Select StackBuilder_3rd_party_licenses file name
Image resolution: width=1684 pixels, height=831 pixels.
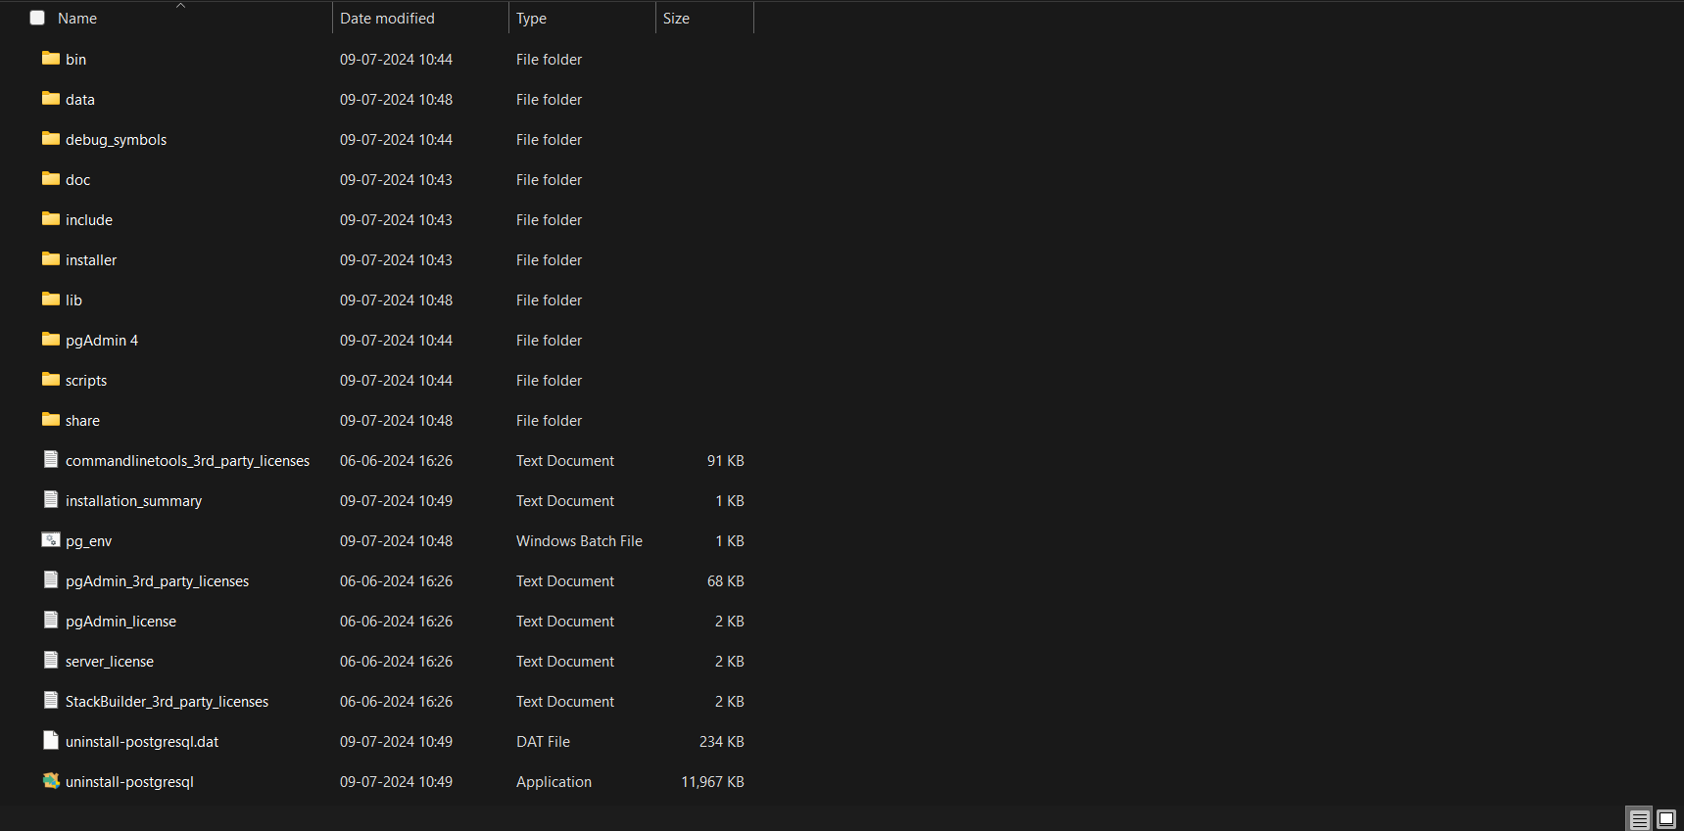click(x=167, y=702)
